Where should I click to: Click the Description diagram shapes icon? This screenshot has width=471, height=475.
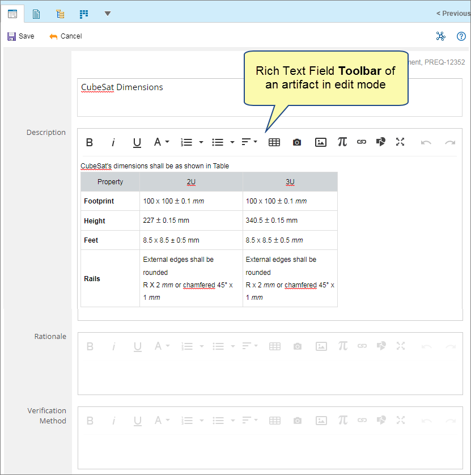click(381, 142)
